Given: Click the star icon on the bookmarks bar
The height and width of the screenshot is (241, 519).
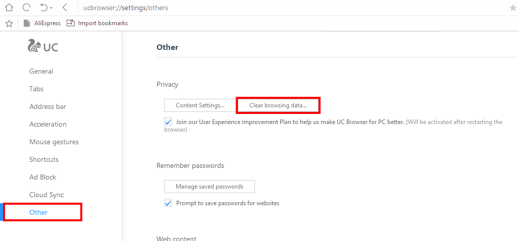Looking at the screenshot, I should 9,23.
